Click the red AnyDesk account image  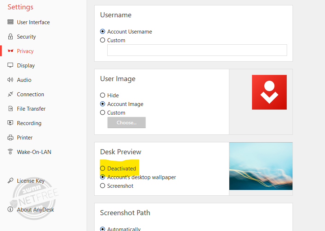coord(269,92)
